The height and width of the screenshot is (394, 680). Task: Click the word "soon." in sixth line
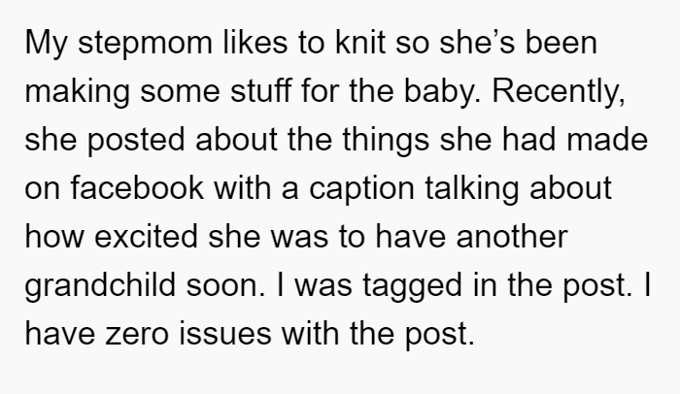(x=225, y=287)
